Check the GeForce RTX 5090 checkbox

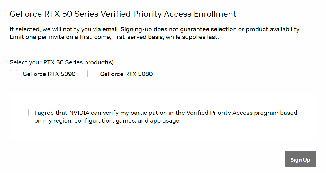[13, 74]
